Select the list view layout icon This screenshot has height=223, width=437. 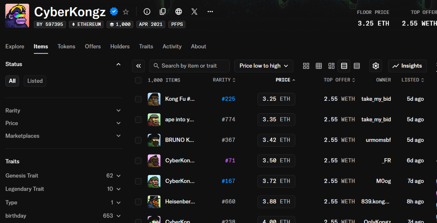click(344, 66)
